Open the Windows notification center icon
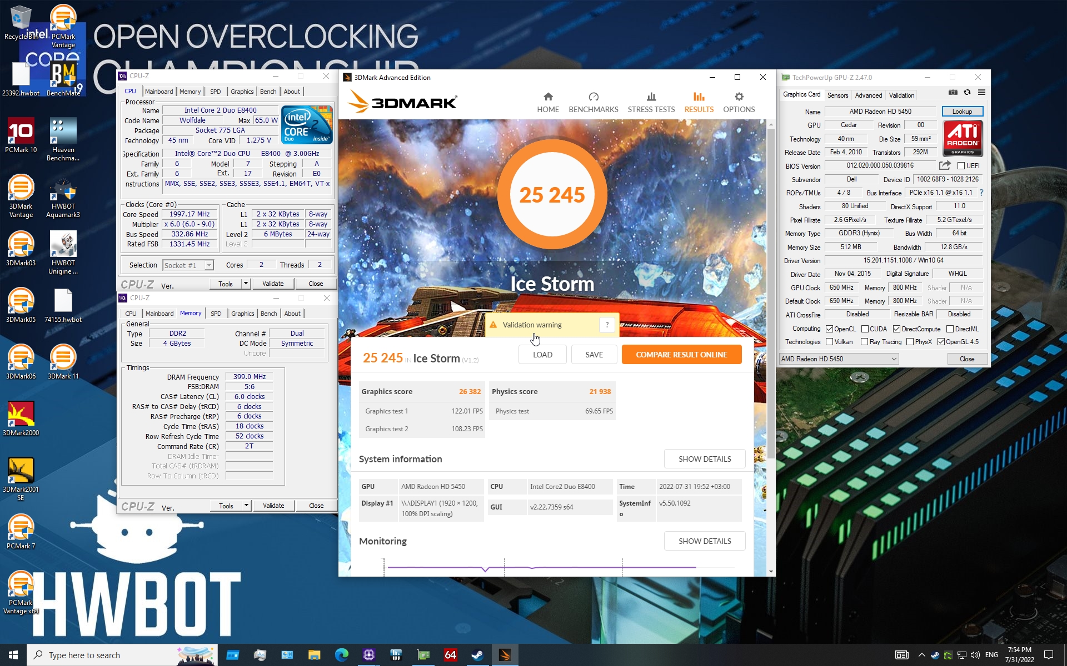The width and height of the screenshot is (1067, 666). click(x=1049, y=655)
